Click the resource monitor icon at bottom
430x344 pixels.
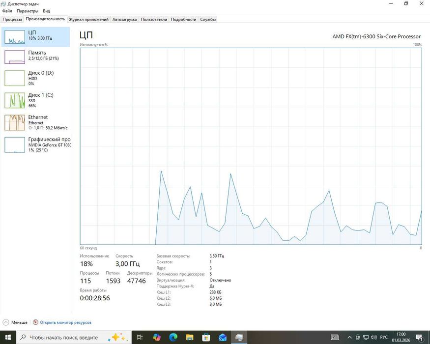point(35,322)
